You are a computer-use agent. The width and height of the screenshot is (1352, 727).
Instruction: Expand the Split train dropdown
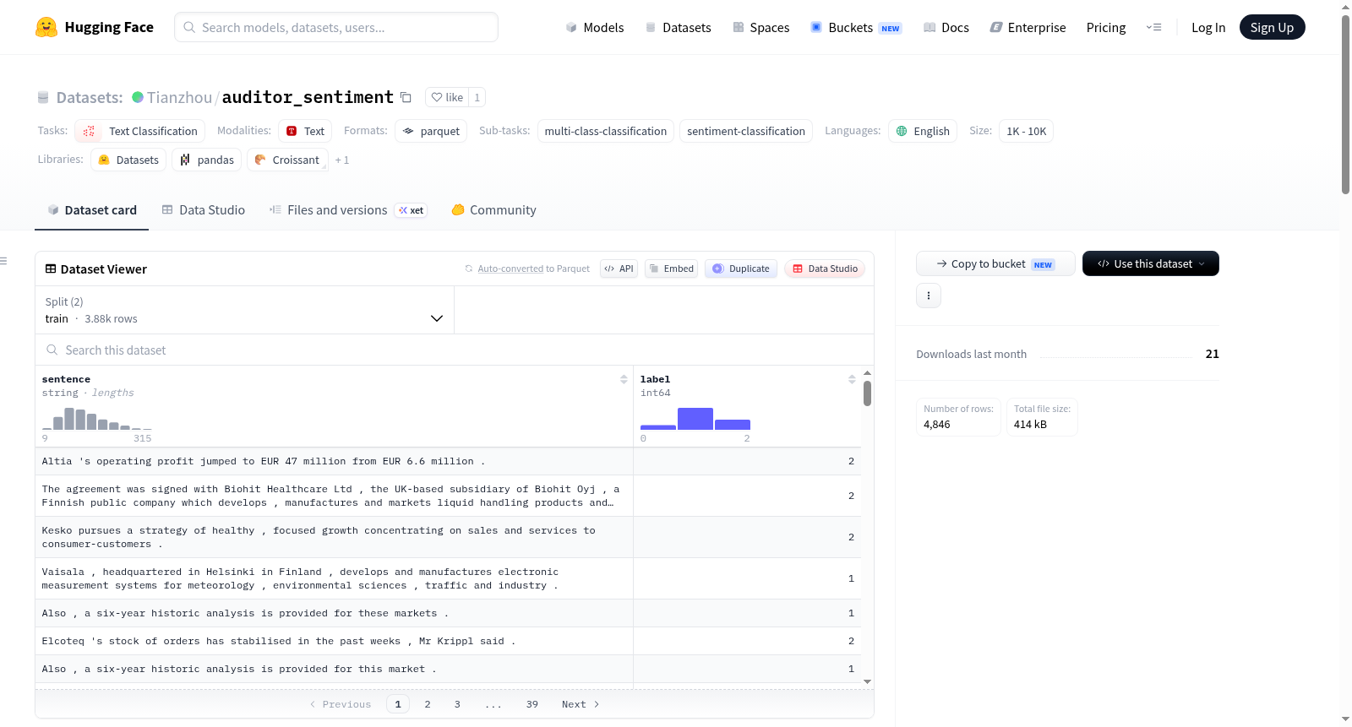(244, 310)
